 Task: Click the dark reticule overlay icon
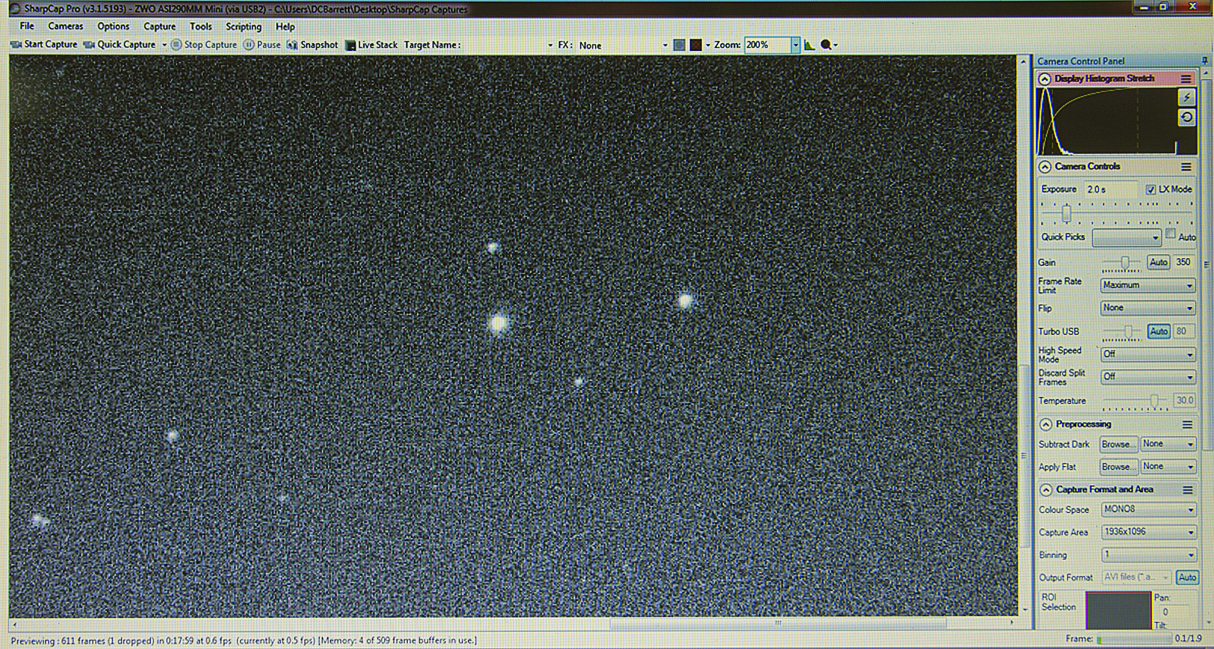[x=696, y=45]
